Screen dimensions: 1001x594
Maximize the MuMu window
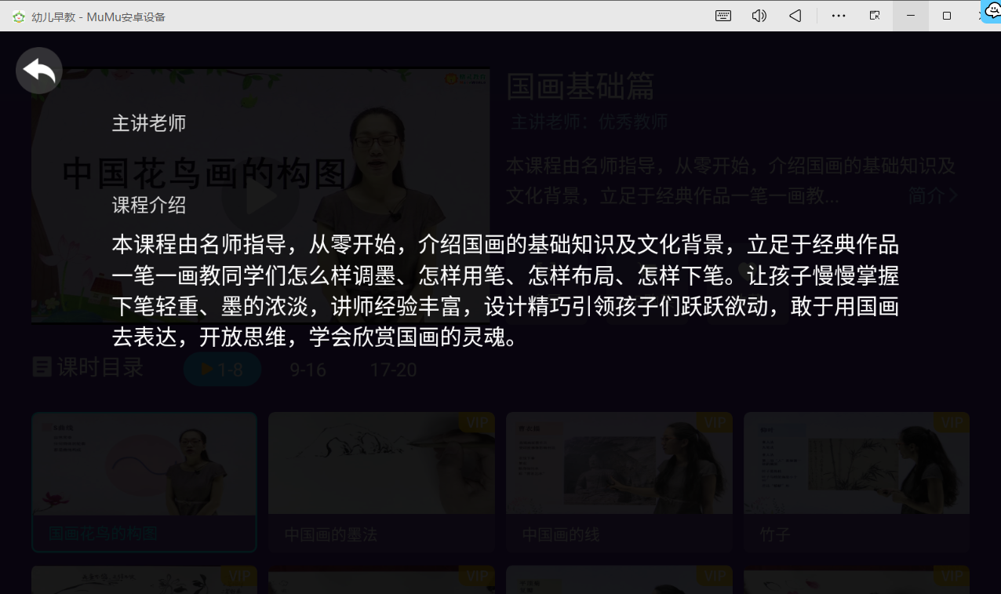[947, 16]
